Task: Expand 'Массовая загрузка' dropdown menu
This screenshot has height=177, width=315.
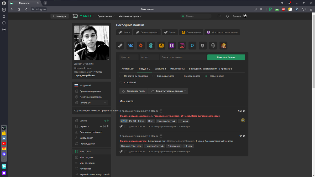Action: click(x=130, y=16)
